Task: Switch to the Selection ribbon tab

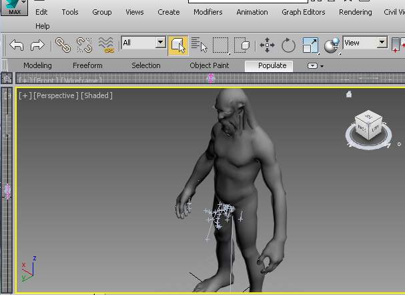Action: click(146, 65)
